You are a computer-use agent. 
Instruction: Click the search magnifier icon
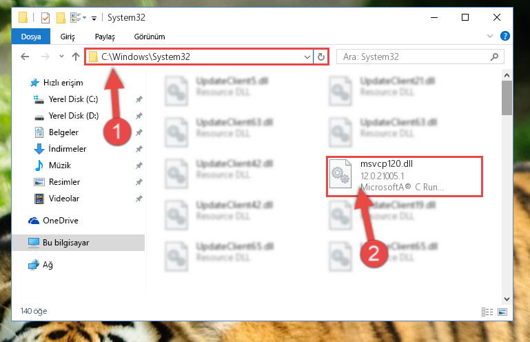[x=495, y=57]
